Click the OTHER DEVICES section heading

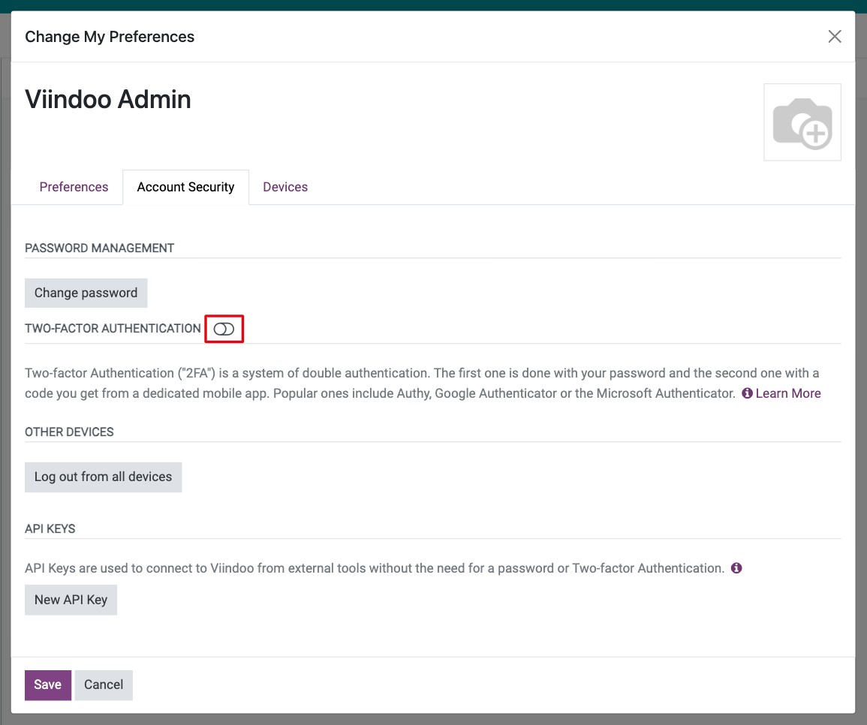(69, 432)
